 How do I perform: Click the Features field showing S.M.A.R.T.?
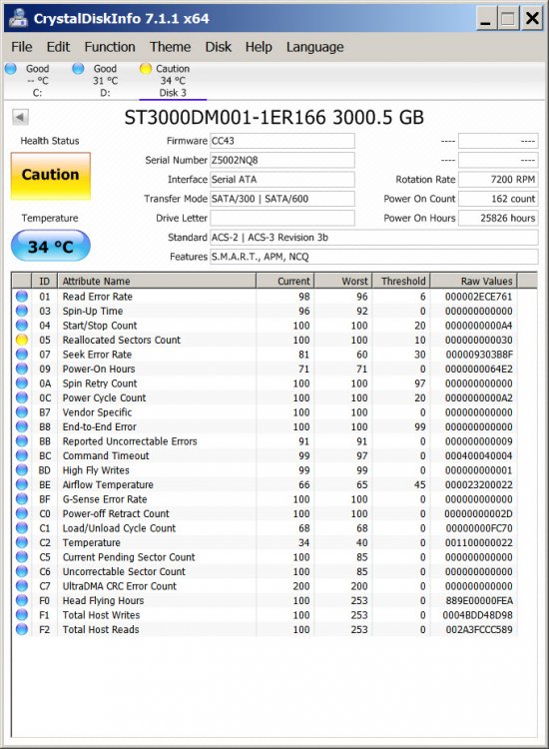point(373,257)
